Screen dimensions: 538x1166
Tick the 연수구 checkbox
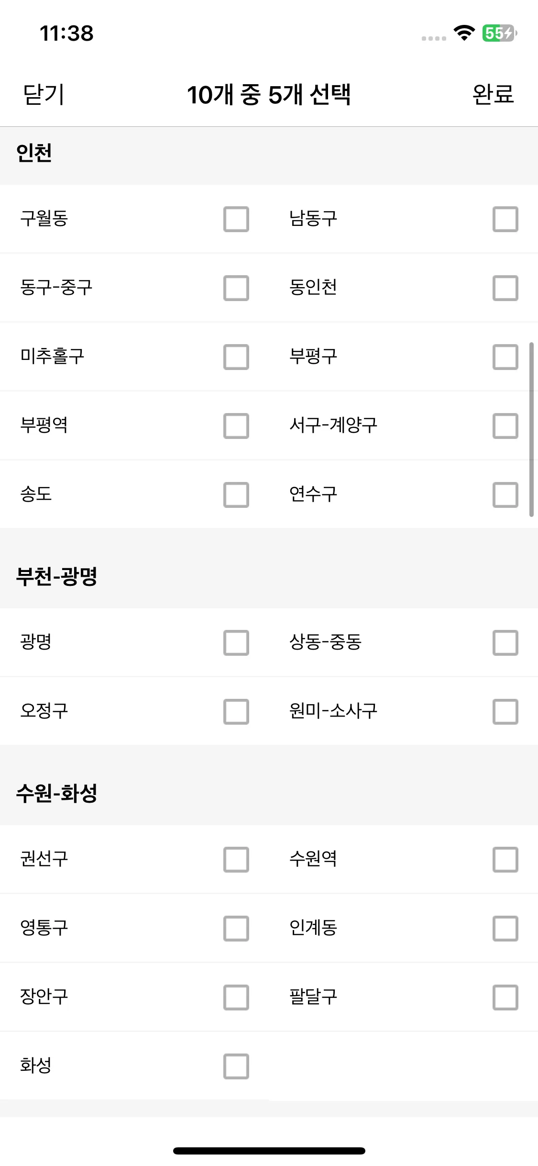pos(505,495)
